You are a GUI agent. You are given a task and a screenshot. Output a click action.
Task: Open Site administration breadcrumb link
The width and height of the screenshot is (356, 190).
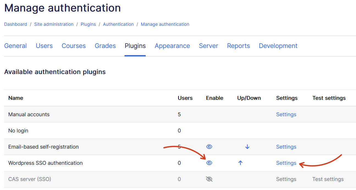coord(54,24)
